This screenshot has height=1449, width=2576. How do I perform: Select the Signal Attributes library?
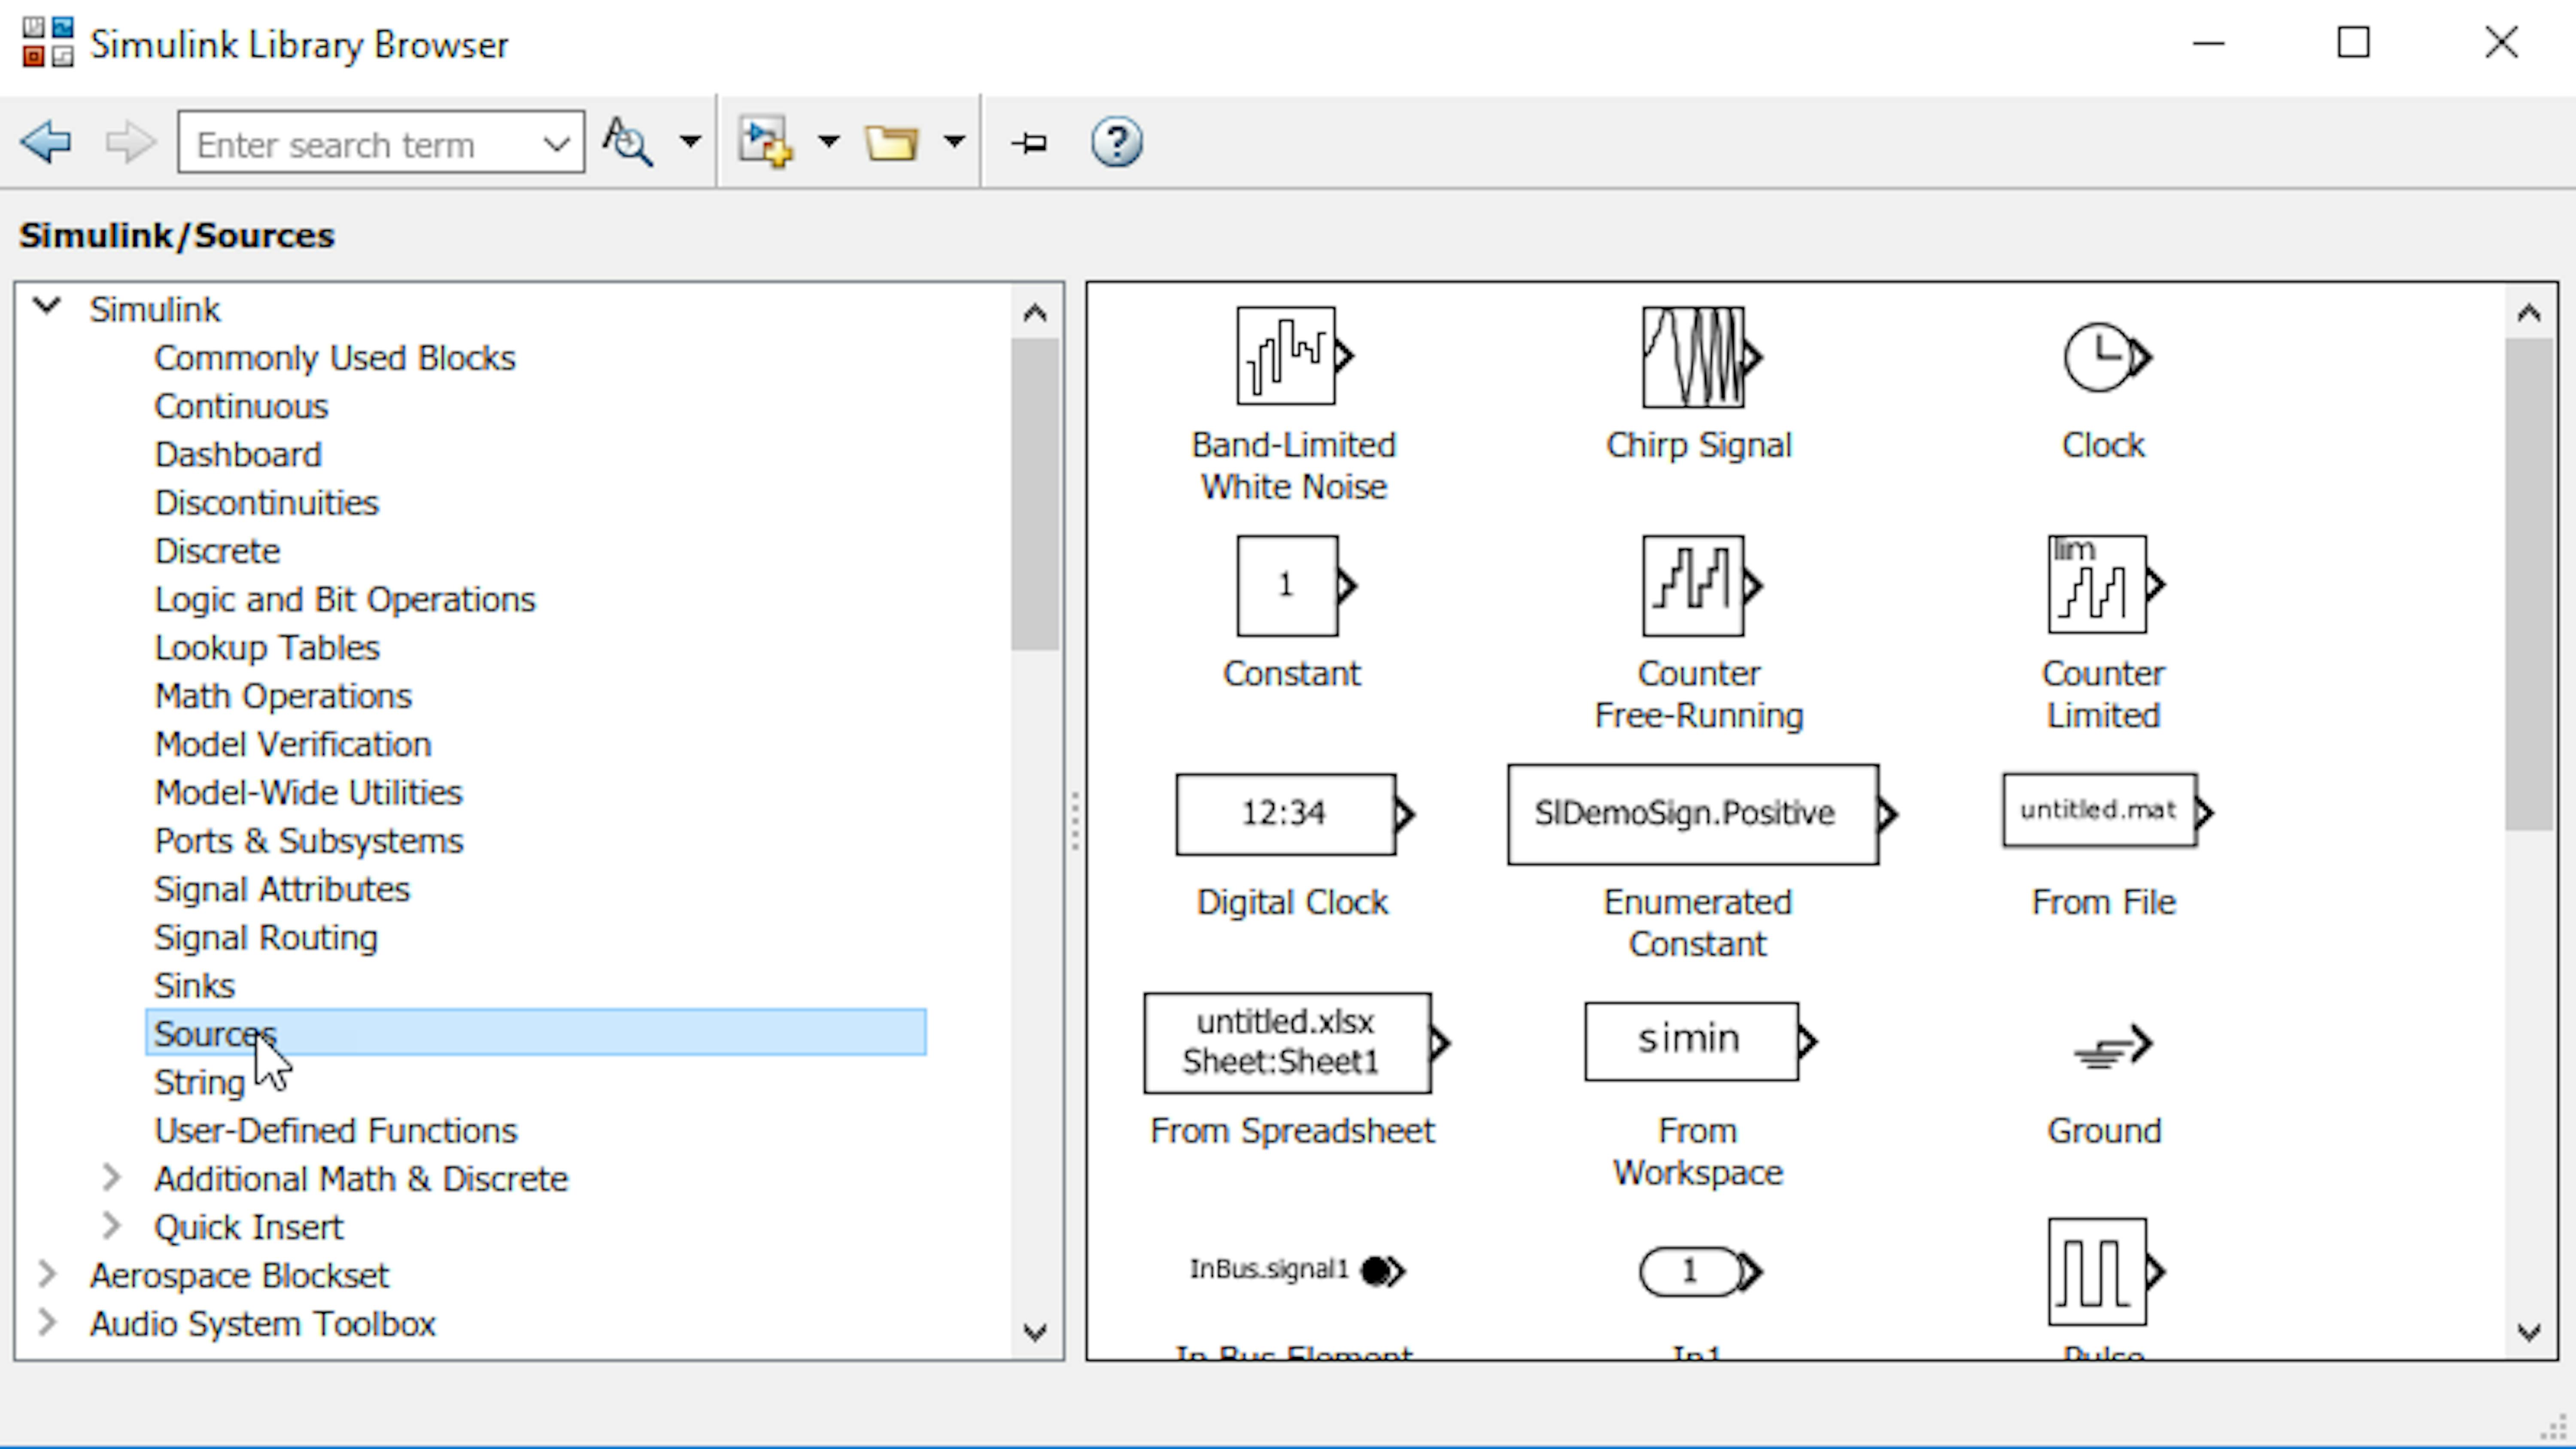pos(282,889)
